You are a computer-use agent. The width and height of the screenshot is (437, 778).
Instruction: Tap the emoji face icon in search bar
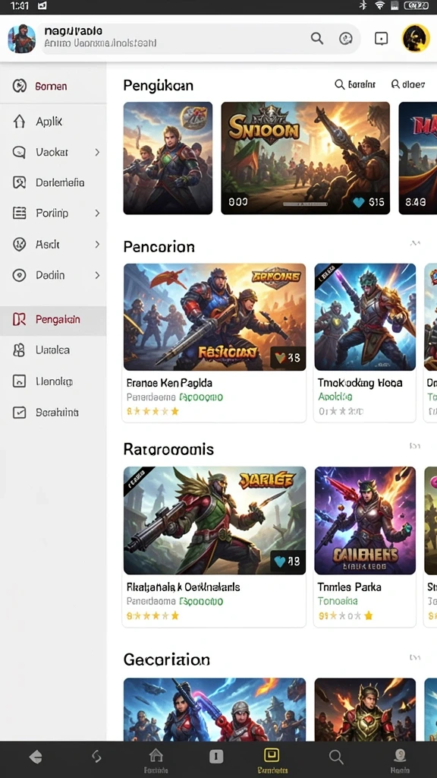click(345, 39)
